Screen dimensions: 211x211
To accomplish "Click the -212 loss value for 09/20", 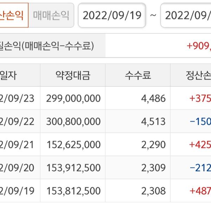I will tap(200, 168).
